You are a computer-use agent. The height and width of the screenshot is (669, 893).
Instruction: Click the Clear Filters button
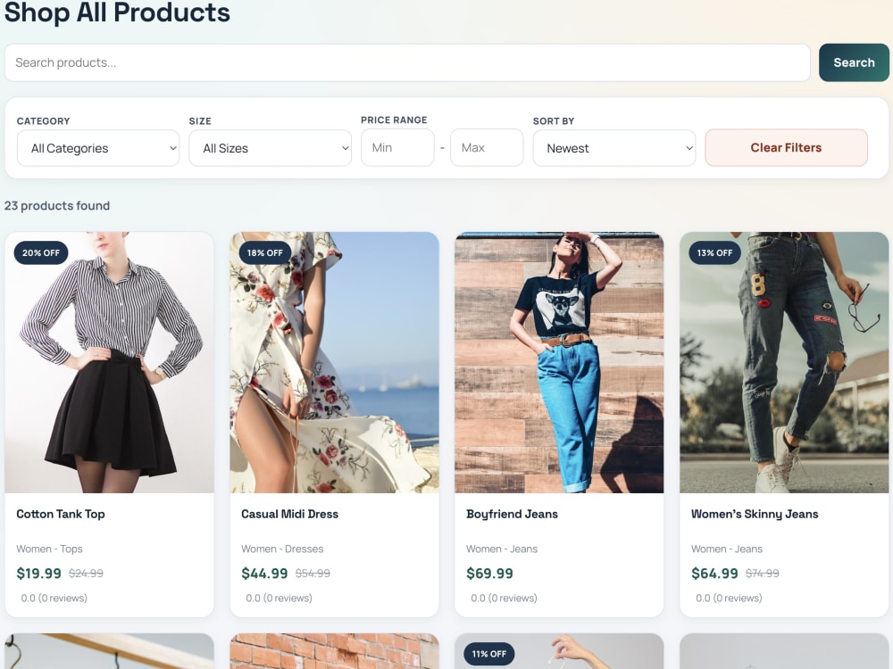786,147
